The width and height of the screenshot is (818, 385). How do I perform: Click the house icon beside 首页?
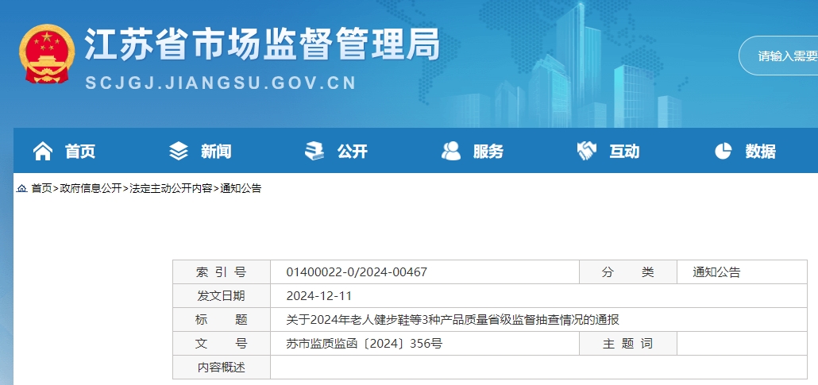(x=43, y=152)
